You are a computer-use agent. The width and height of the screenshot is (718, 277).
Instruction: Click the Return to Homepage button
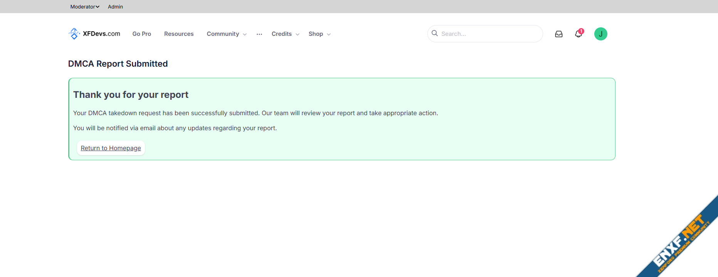(x=111, y=148)
